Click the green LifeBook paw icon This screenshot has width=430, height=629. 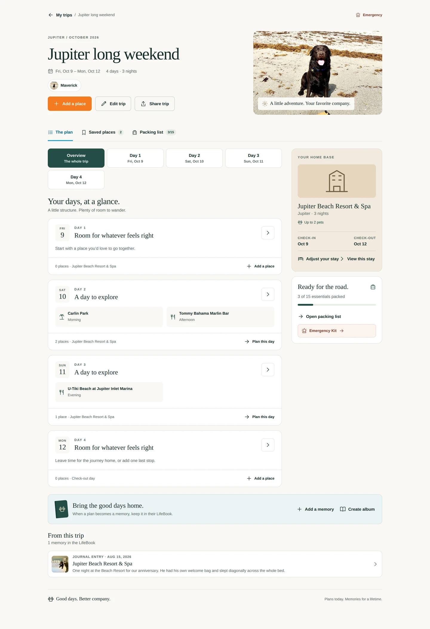[x=62, y=509]
